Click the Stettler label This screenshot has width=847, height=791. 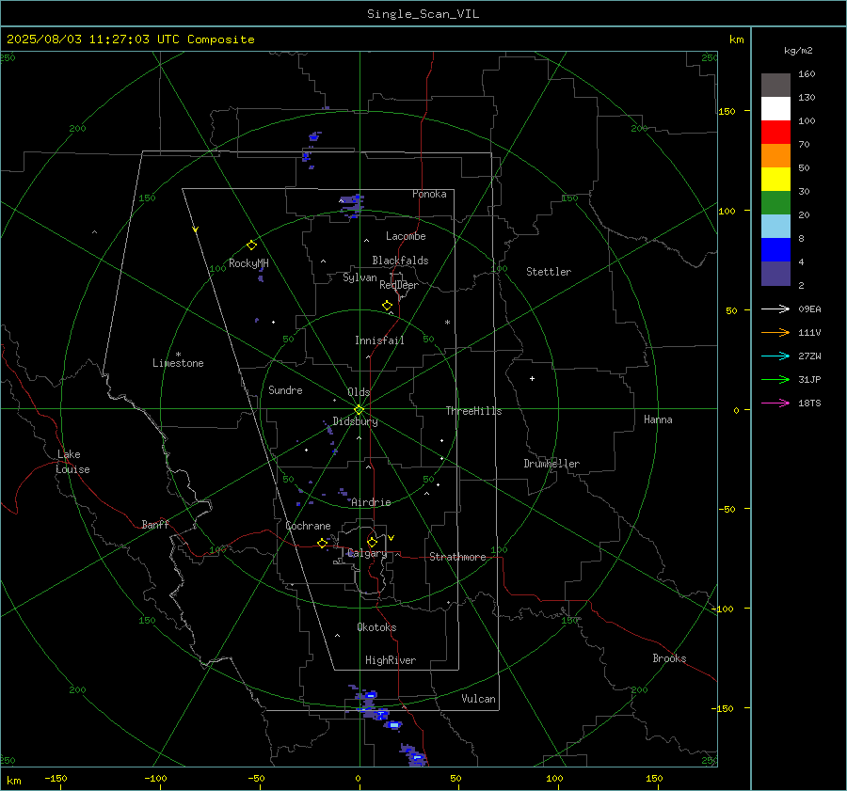[549, 272]
